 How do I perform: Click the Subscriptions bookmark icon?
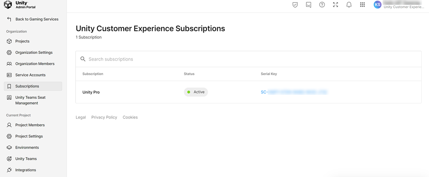click(x=9, y=86)
